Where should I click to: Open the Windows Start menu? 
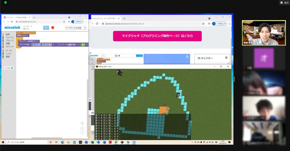(x=3, y=142)
